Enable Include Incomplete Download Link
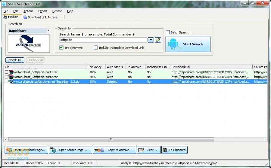271x168 pixels. (96, 47)
